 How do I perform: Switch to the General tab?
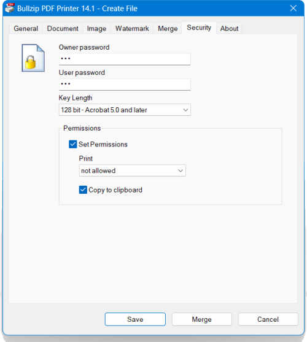point(26,28)
